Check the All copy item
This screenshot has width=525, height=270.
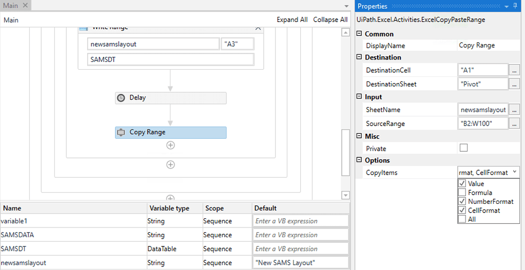(462, 220)
